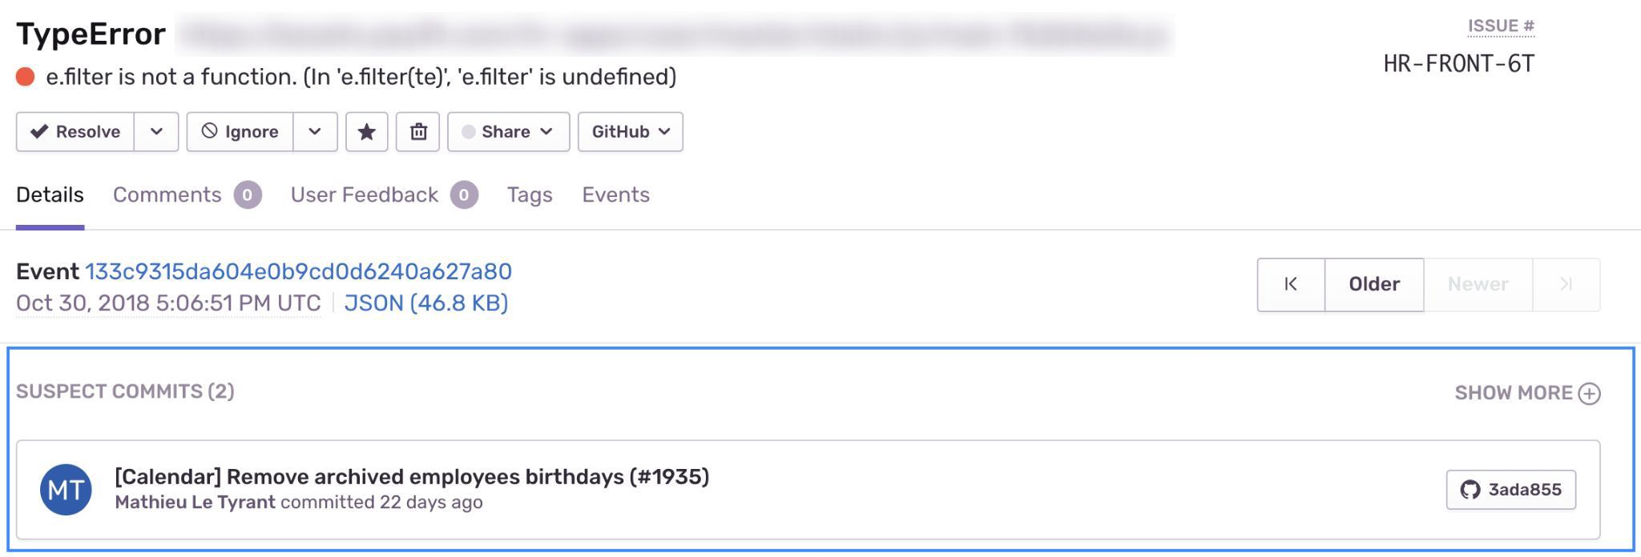
Task: Open the Events tab
Action: tap(615, 195)
